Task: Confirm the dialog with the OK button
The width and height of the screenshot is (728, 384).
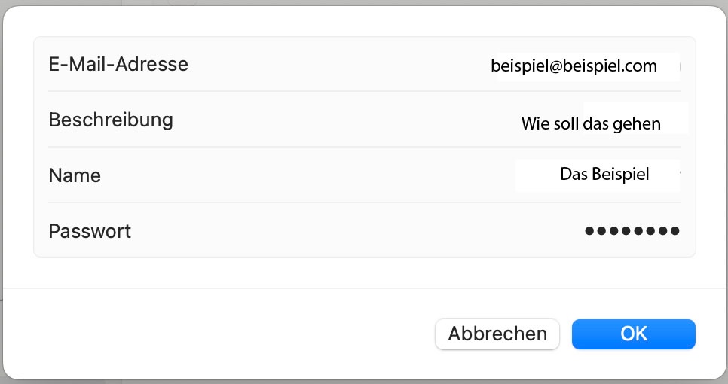Action: [633, 334]
